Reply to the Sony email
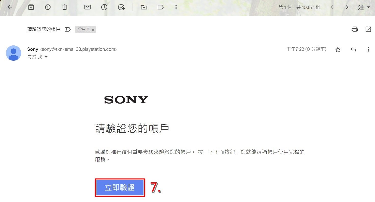Screen dimensions: 375x202 [x=353, y=49]
